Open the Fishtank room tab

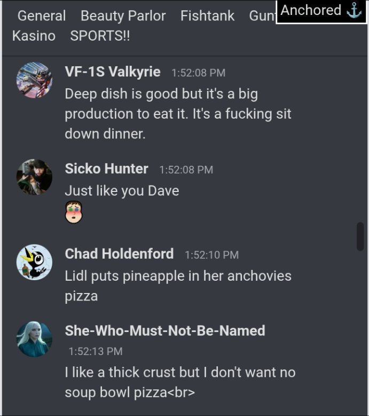(207, 16)
